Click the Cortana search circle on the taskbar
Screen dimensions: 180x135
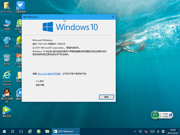[13, 131]
